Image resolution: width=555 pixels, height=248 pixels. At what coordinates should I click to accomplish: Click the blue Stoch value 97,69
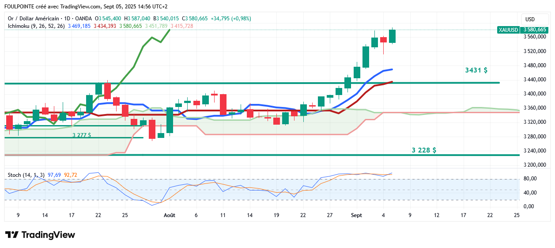pos(54,175)
